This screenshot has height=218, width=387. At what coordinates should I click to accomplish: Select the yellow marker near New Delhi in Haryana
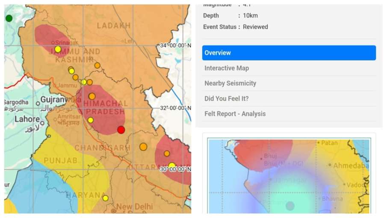(x=105, y=198)
